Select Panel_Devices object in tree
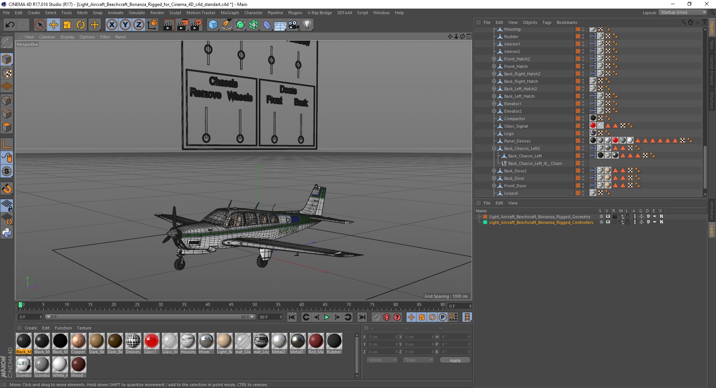 pyautogui.click(x=517, y=141)
